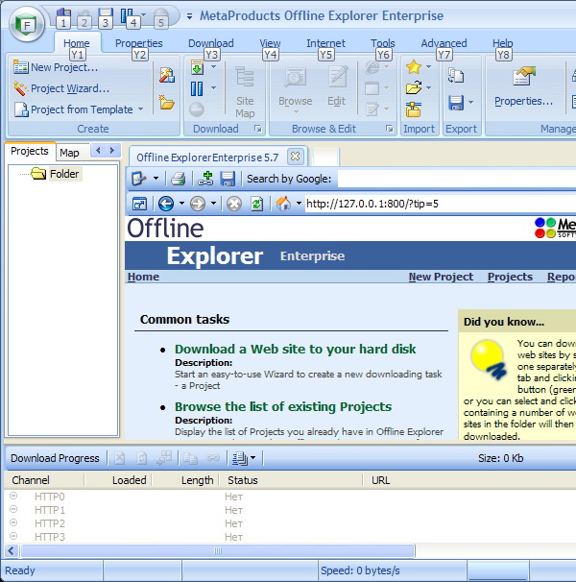Screen dimensions: 576x582
Task: Expand Download Progress list view dropdown
Action: (x=253, y=458)
